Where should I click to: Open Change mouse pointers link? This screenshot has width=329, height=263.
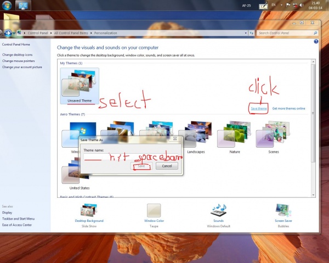coord(19,61)
